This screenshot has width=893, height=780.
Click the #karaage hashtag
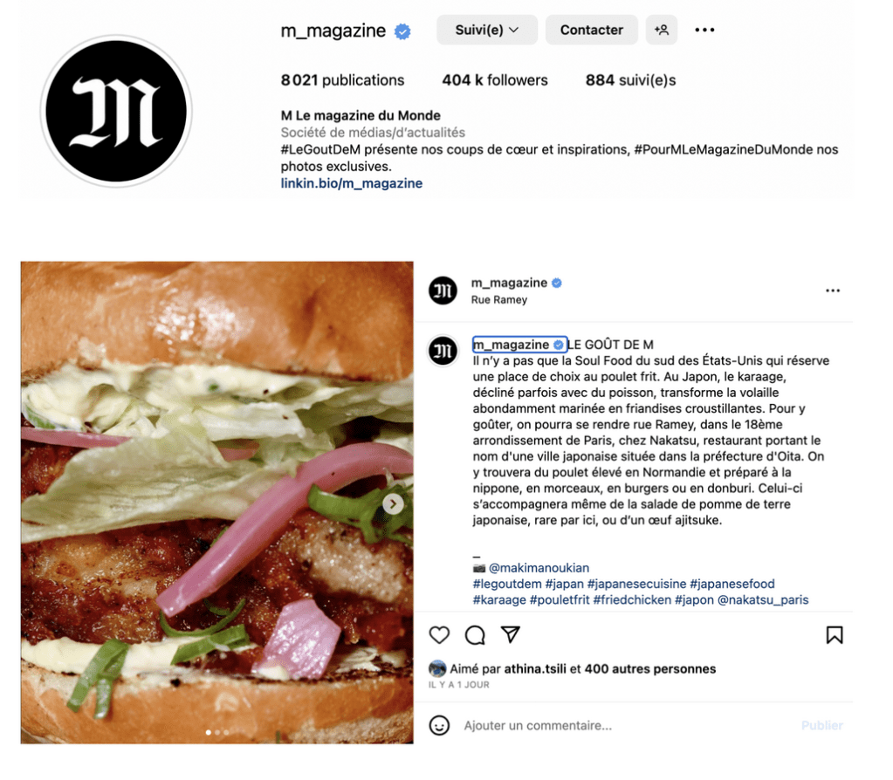(499, 599)
